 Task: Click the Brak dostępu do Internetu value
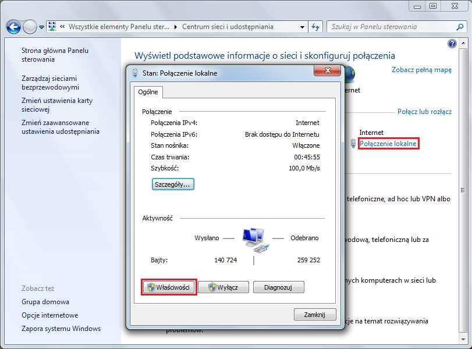point(282,134)
